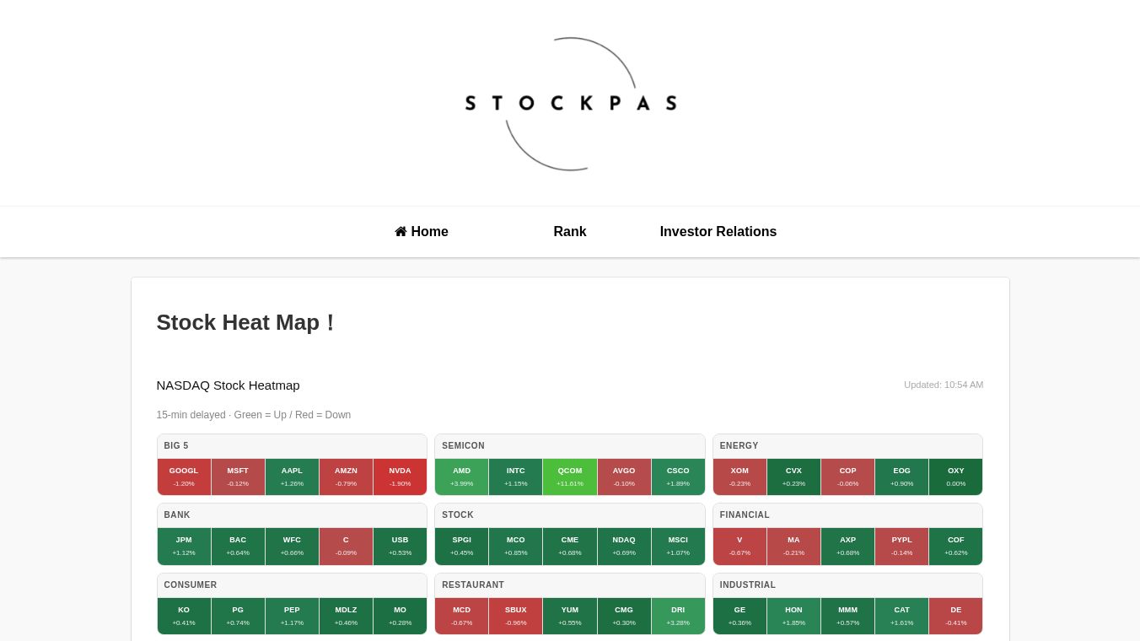Open the AXP stock tile
Screen dimensions: 1140x641
847,547
